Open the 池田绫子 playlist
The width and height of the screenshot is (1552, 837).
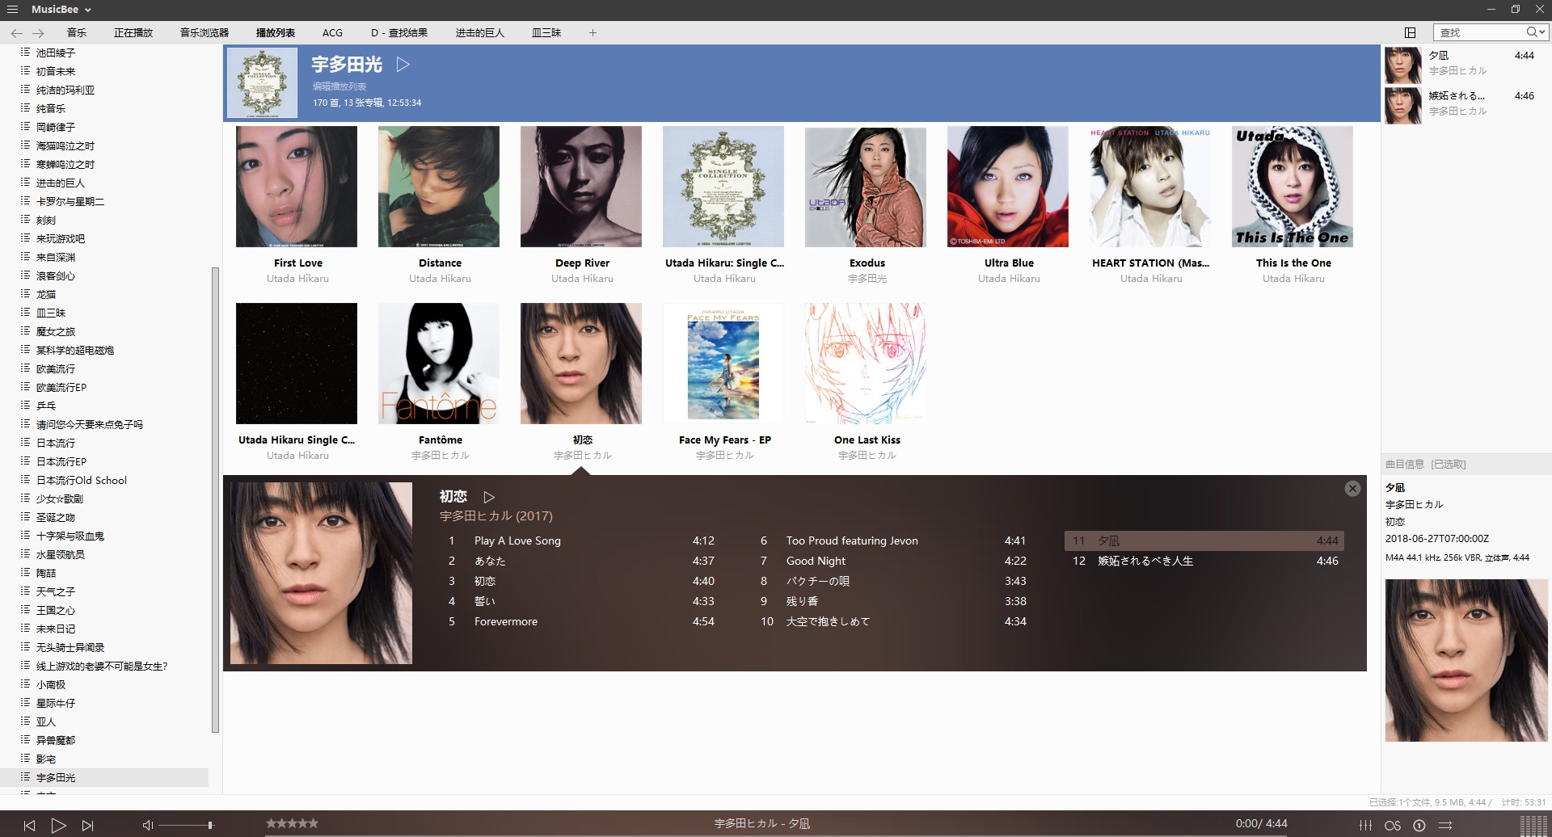coord(56,53)
